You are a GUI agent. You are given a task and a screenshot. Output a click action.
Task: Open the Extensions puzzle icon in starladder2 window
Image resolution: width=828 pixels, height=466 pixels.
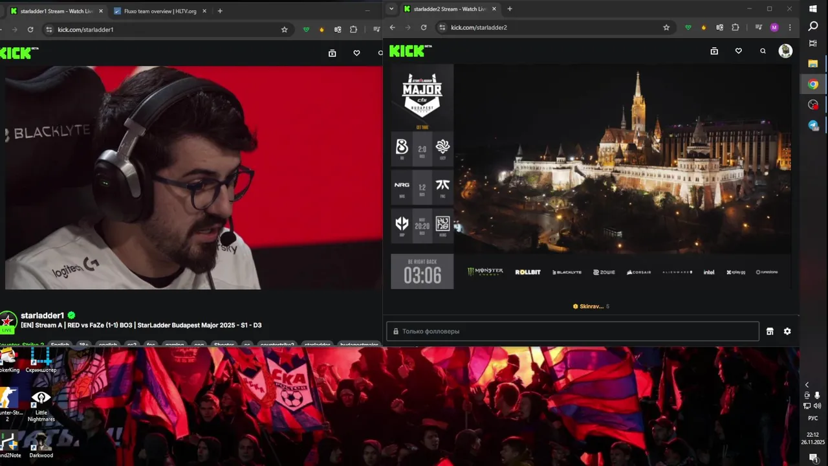pos(735,27)
